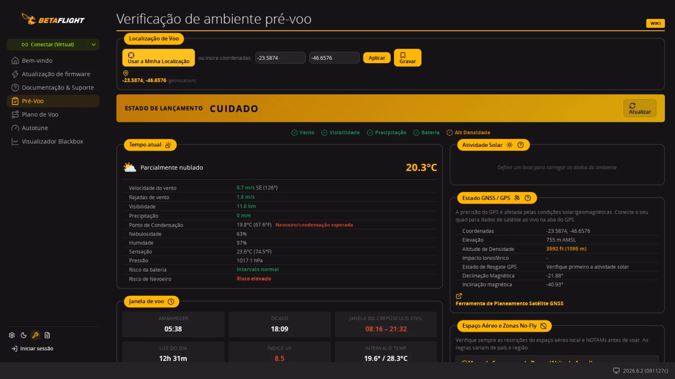Viewport: 675px width, 379px height.
Task: Click the Alt Densidade warning indicator
Action: coord(468,132)
